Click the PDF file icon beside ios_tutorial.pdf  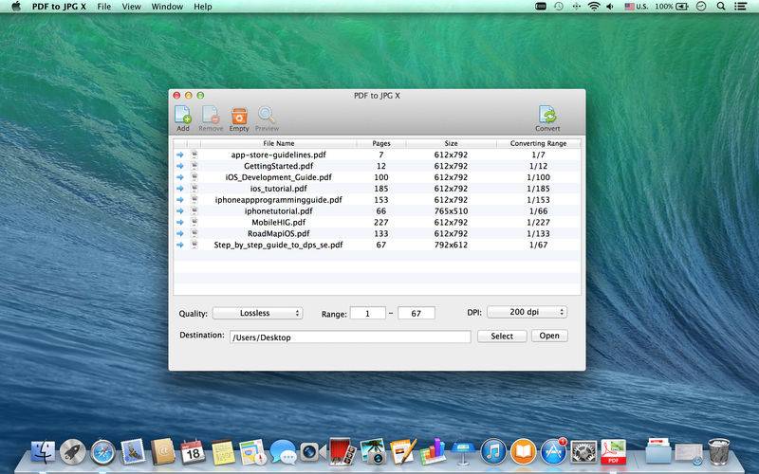click(x=194, y=189)
